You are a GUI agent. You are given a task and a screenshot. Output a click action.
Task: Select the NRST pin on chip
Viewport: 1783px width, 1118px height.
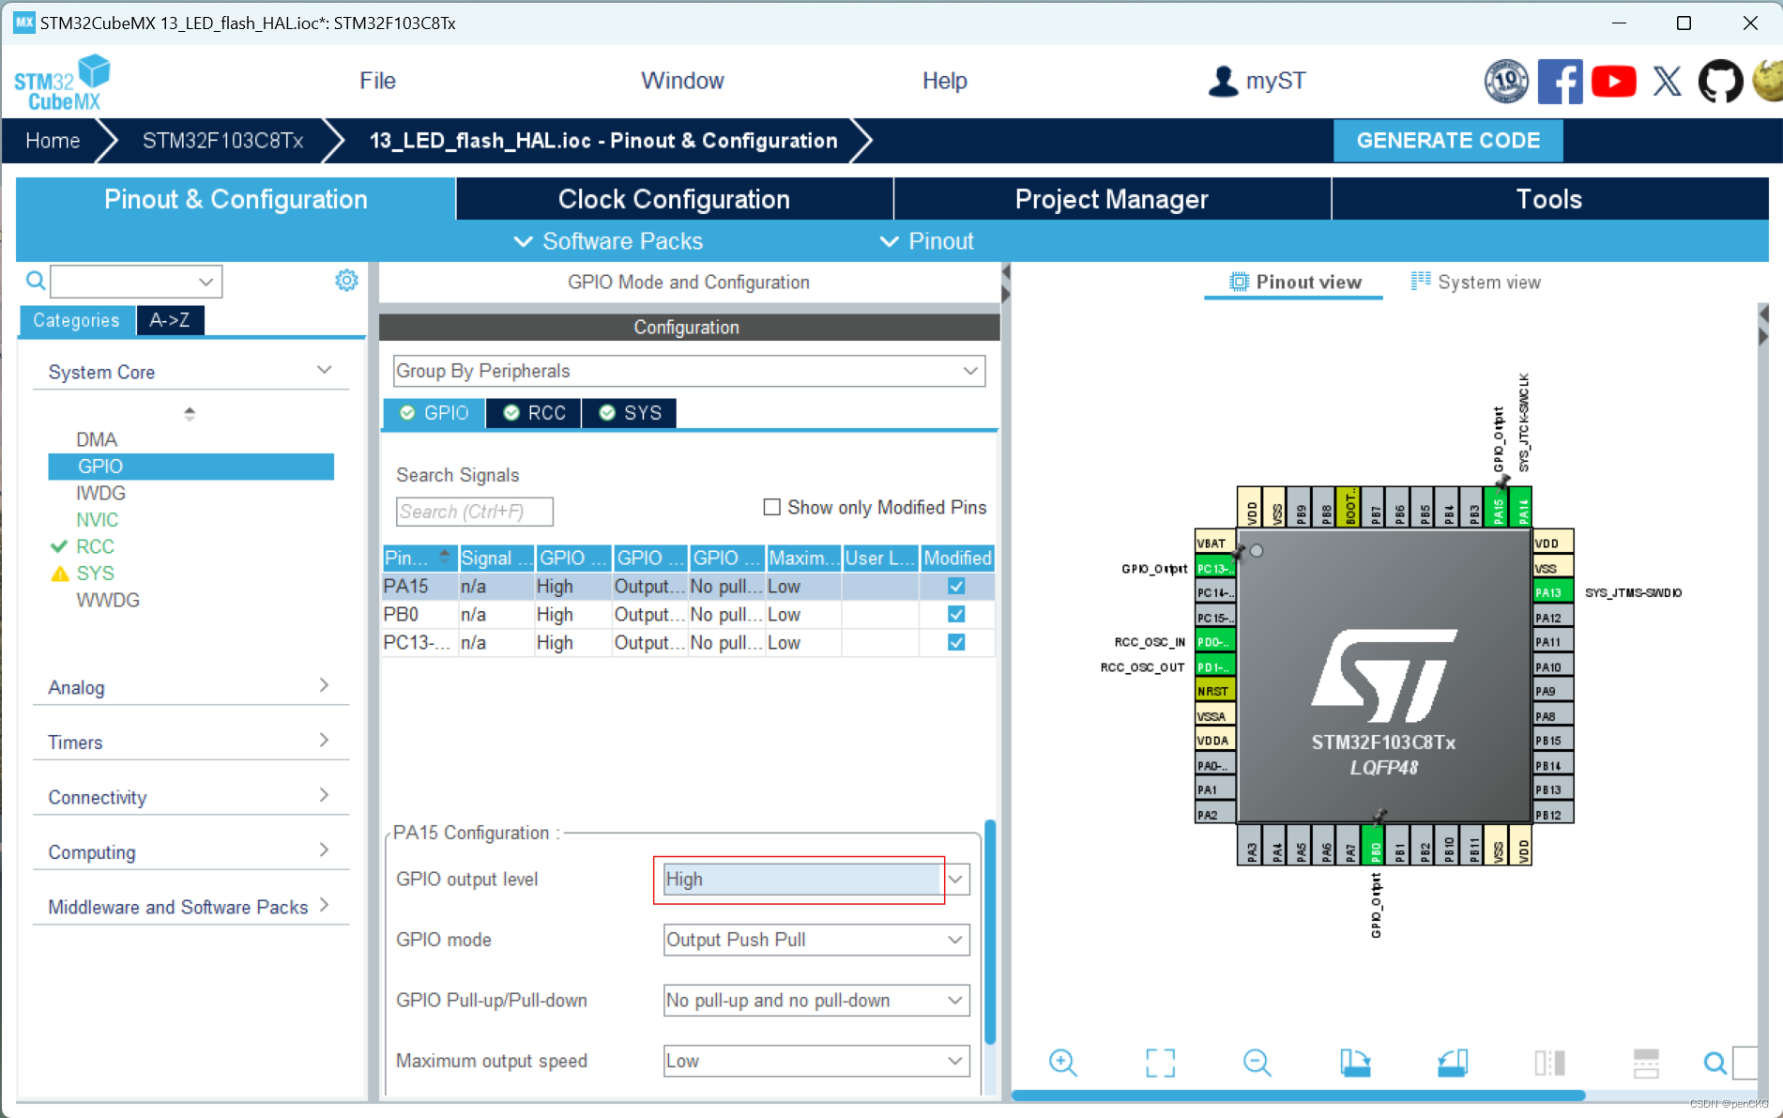click(x=1215, y=691)
